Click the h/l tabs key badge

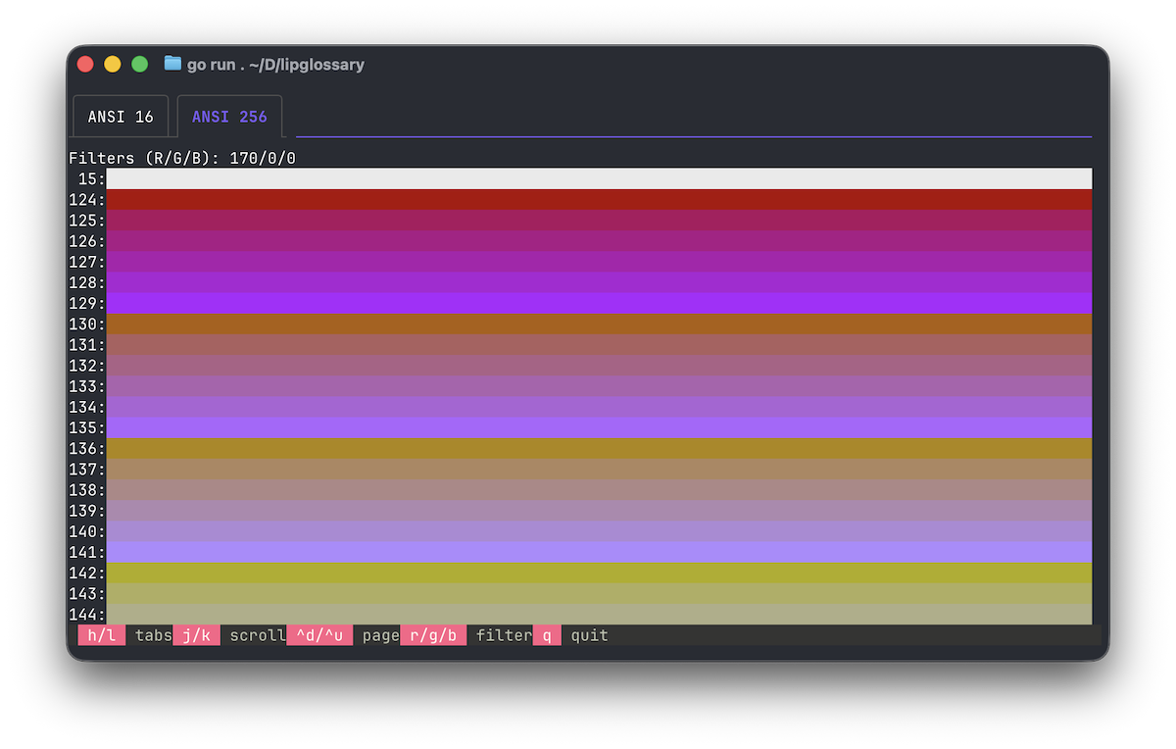pos(102,635)
